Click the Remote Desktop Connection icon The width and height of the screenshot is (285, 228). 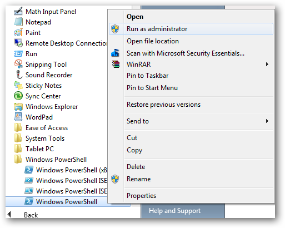pos(18,43)
